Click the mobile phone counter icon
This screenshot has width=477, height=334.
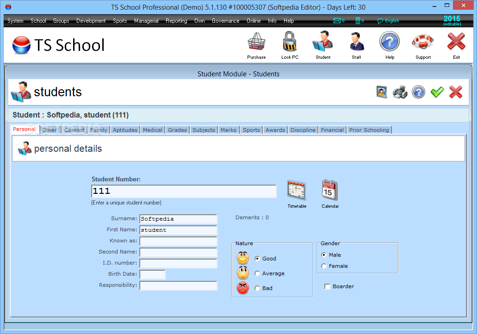(x=359, y=21)
